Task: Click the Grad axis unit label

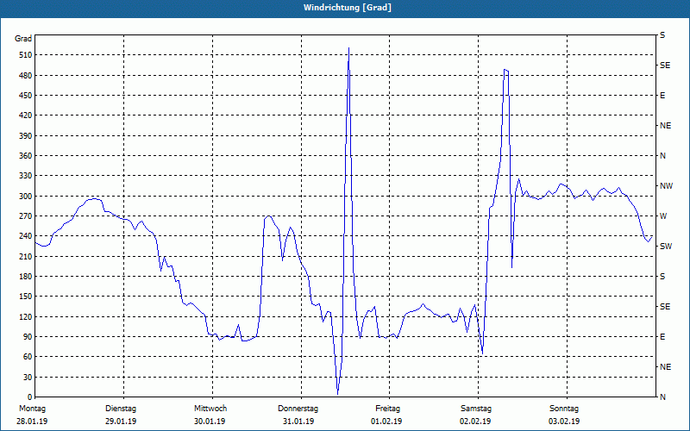Action: click(x=23, y=39)
